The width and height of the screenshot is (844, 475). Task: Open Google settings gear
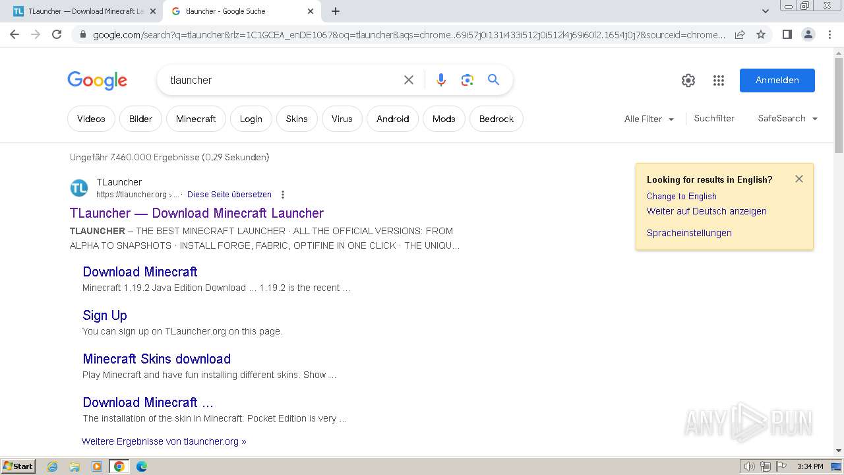688,80
